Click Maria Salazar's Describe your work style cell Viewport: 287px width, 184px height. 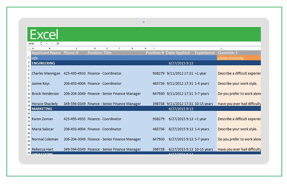(x=237, y=129)
